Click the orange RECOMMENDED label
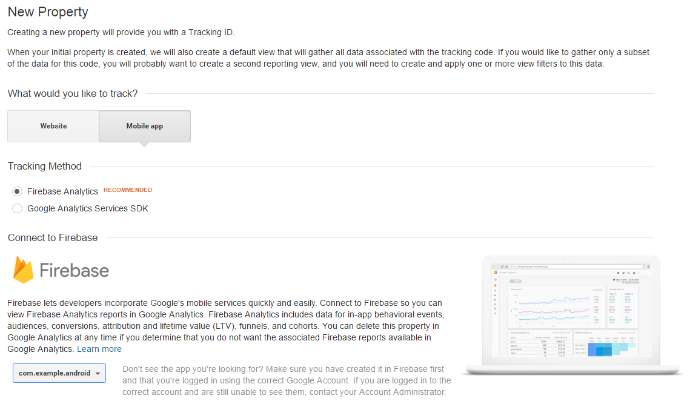 click(128, 190)
